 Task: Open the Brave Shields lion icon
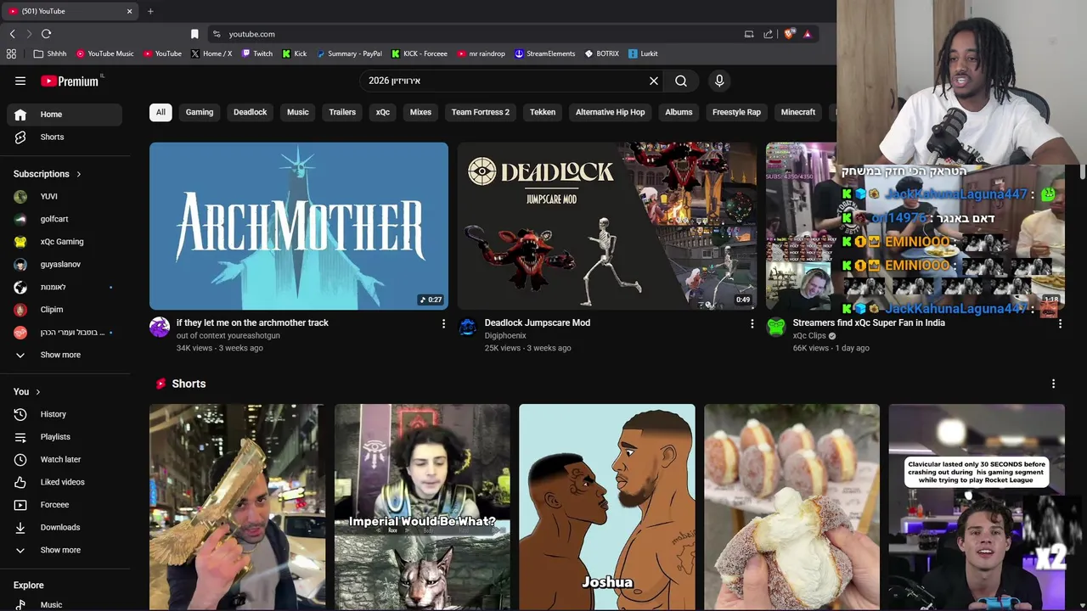tap(789, 34)
